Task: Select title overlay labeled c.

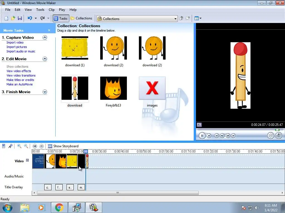Action: pos(48,187)
